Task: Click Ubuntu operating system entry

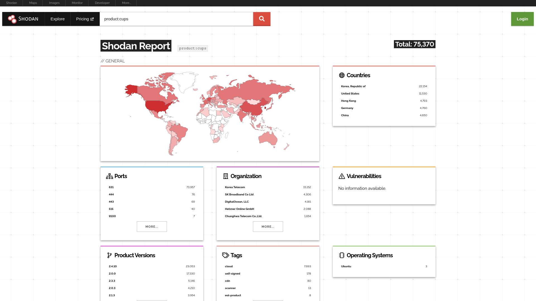Action: click(x=384, y=266)
